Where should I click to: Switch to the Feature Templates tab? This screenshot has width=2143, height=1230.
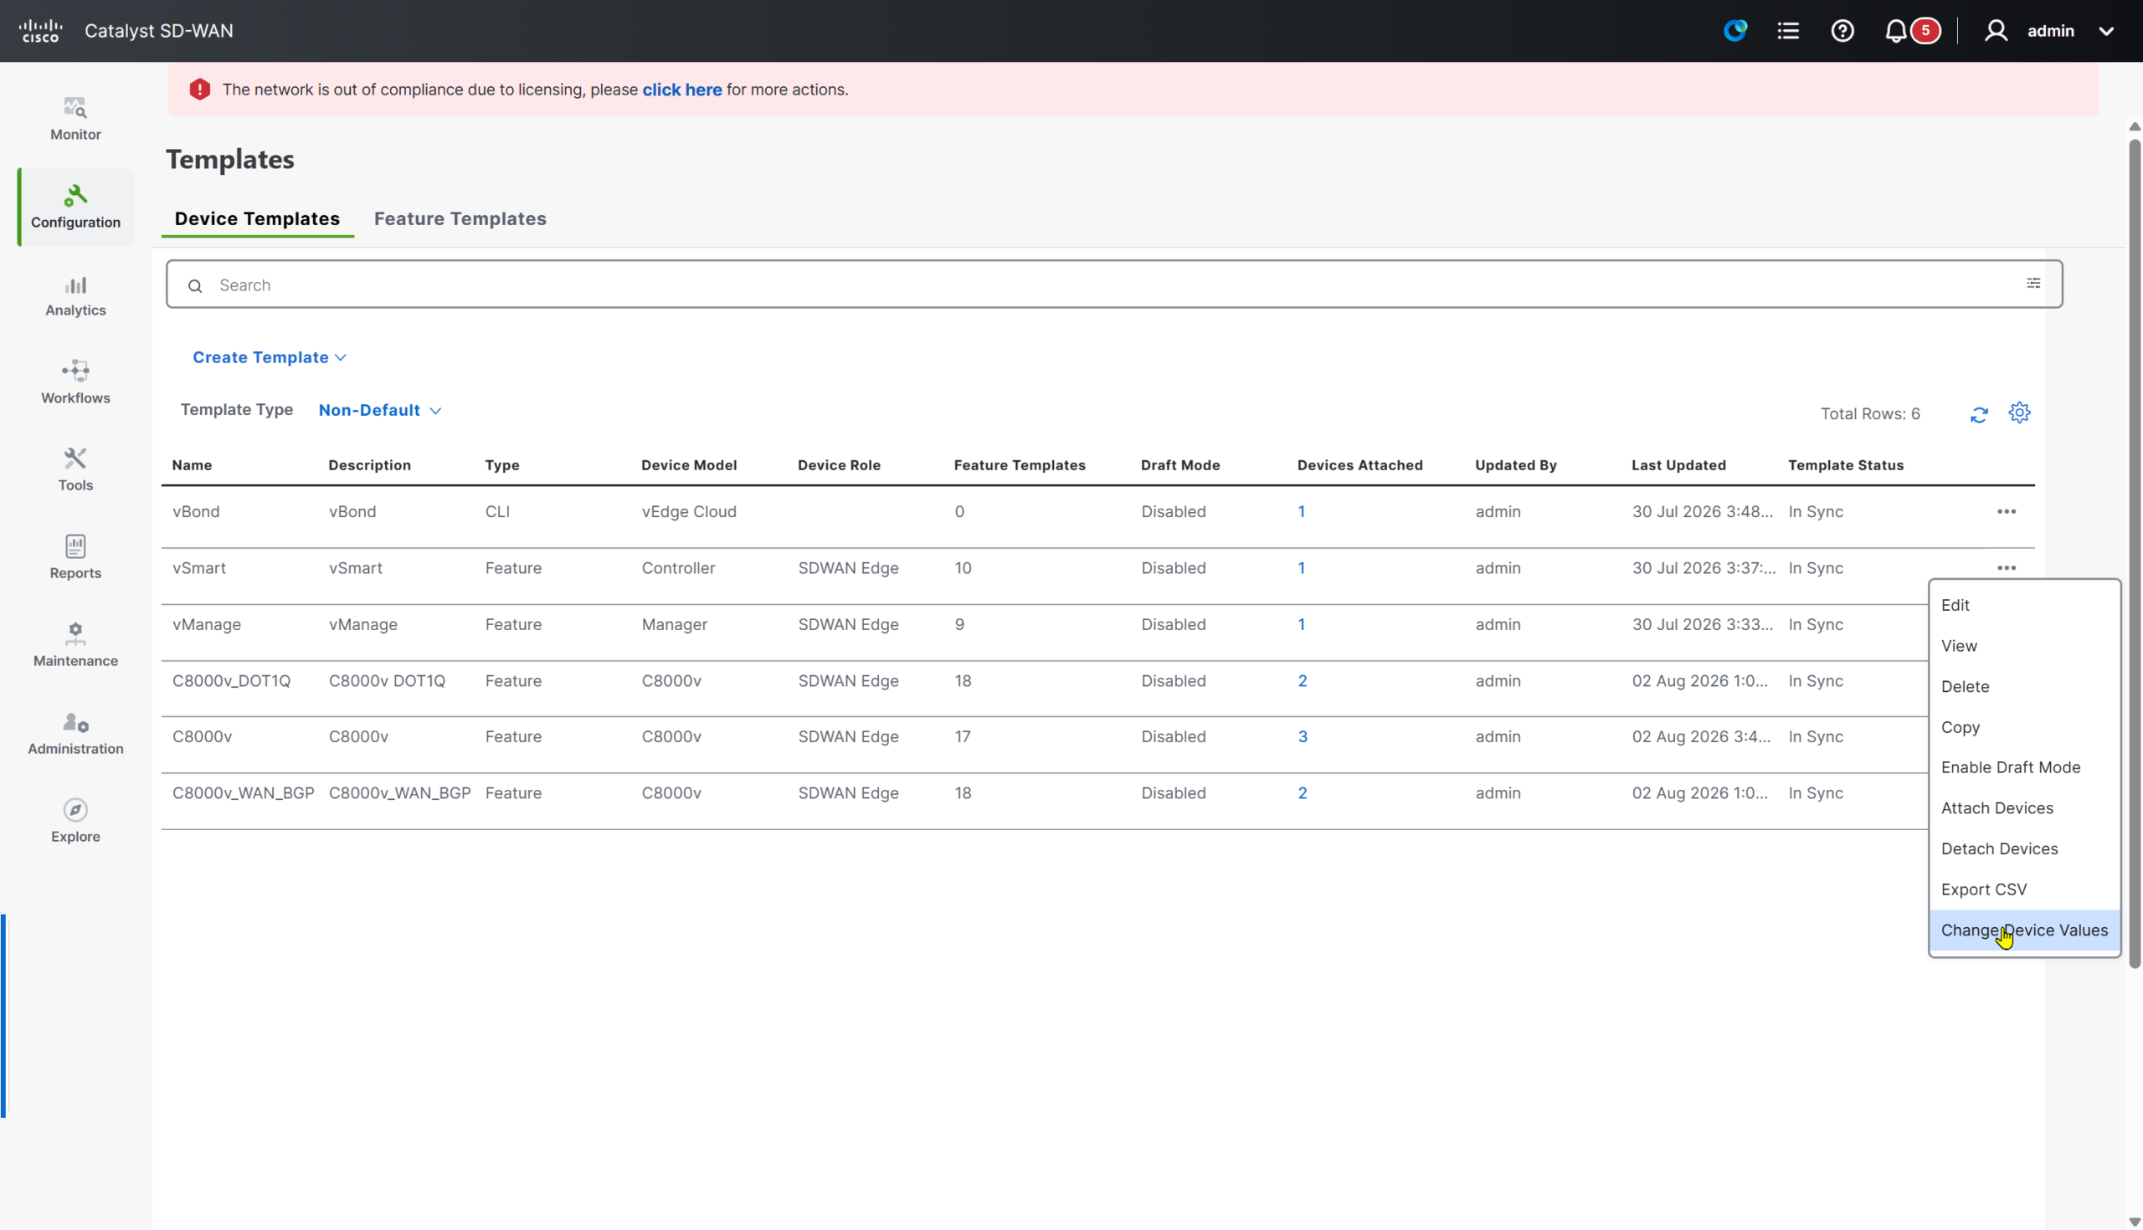(x=460, y=218)
